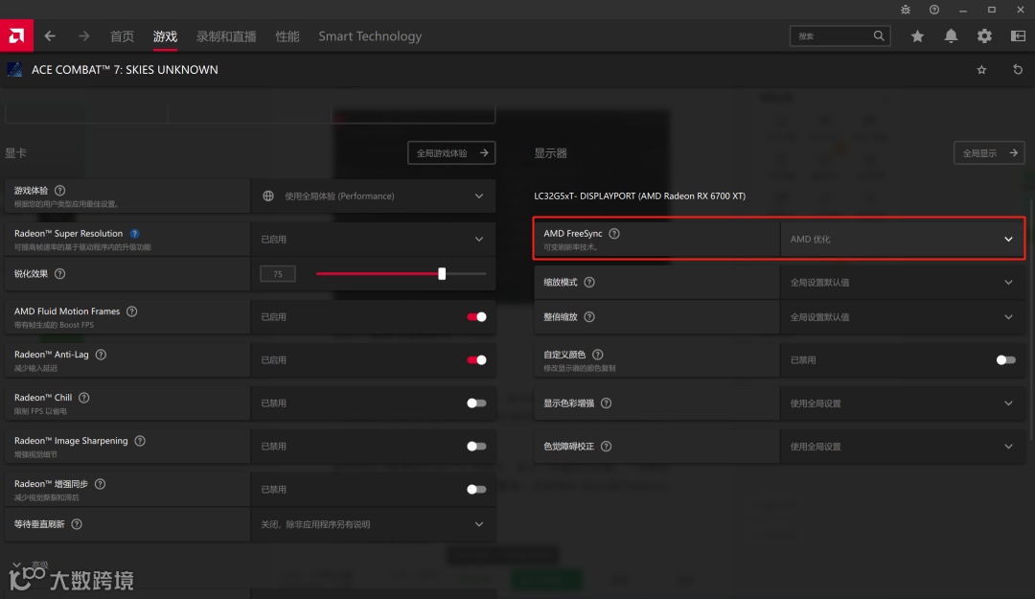This screenshot has height=599, width=1035.
Task: Click the 锐化效果 value box 75
Action: point(278,273)
